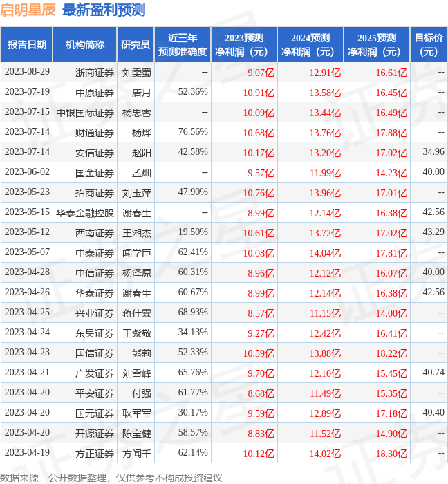Viewport: 448px width, 484px height.
Task: Click researcher 付强
Action: pos(142,394)
